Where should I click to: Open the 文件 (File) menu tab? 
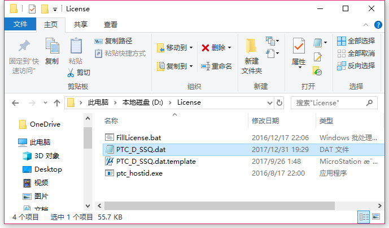tap(20, 24)
